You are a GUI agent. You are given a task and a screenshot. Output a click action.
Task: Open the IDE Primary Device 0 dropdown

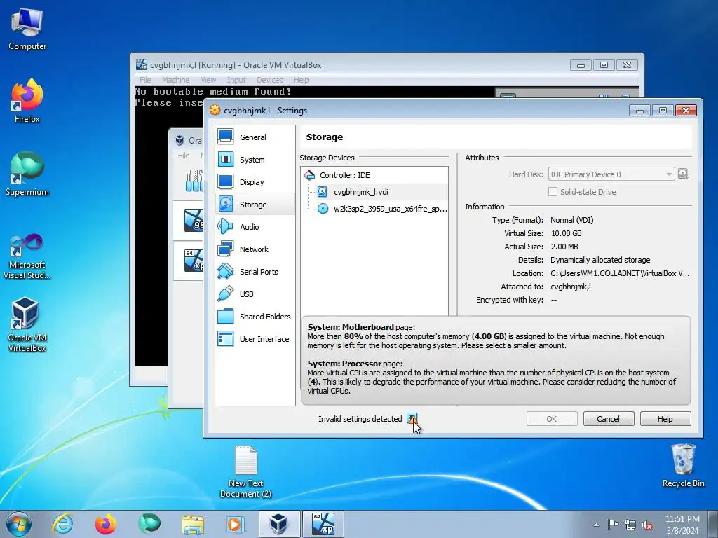[x=611, y=174]
